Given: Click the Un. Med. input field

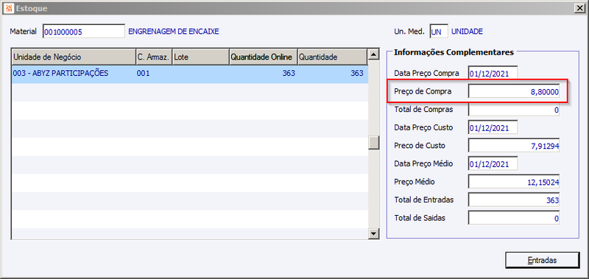Looking at the screenshot, I should pos(439,32).
